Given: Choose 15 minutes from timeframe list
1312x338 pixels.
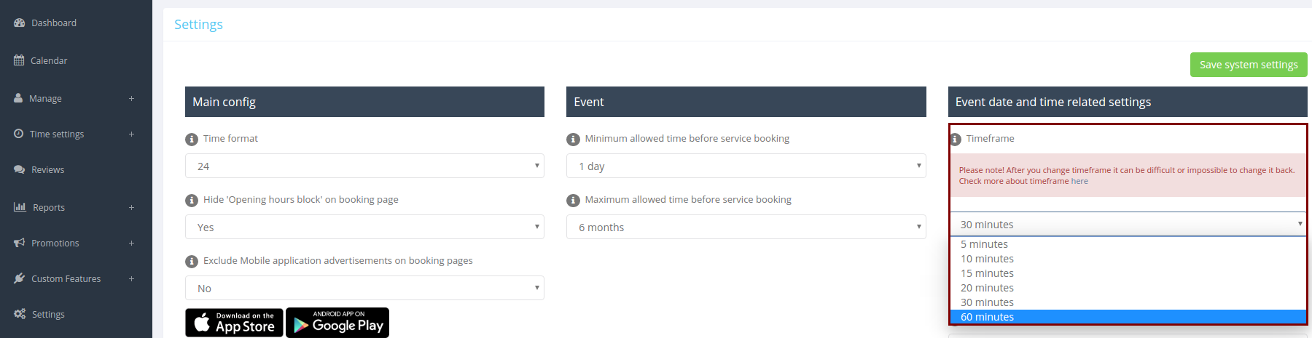Looking at the screenshot, I should (x=987, y=273).
